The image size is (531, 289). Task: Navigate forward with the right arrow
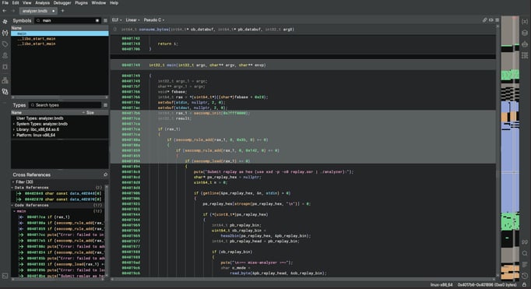coord(13,11)
